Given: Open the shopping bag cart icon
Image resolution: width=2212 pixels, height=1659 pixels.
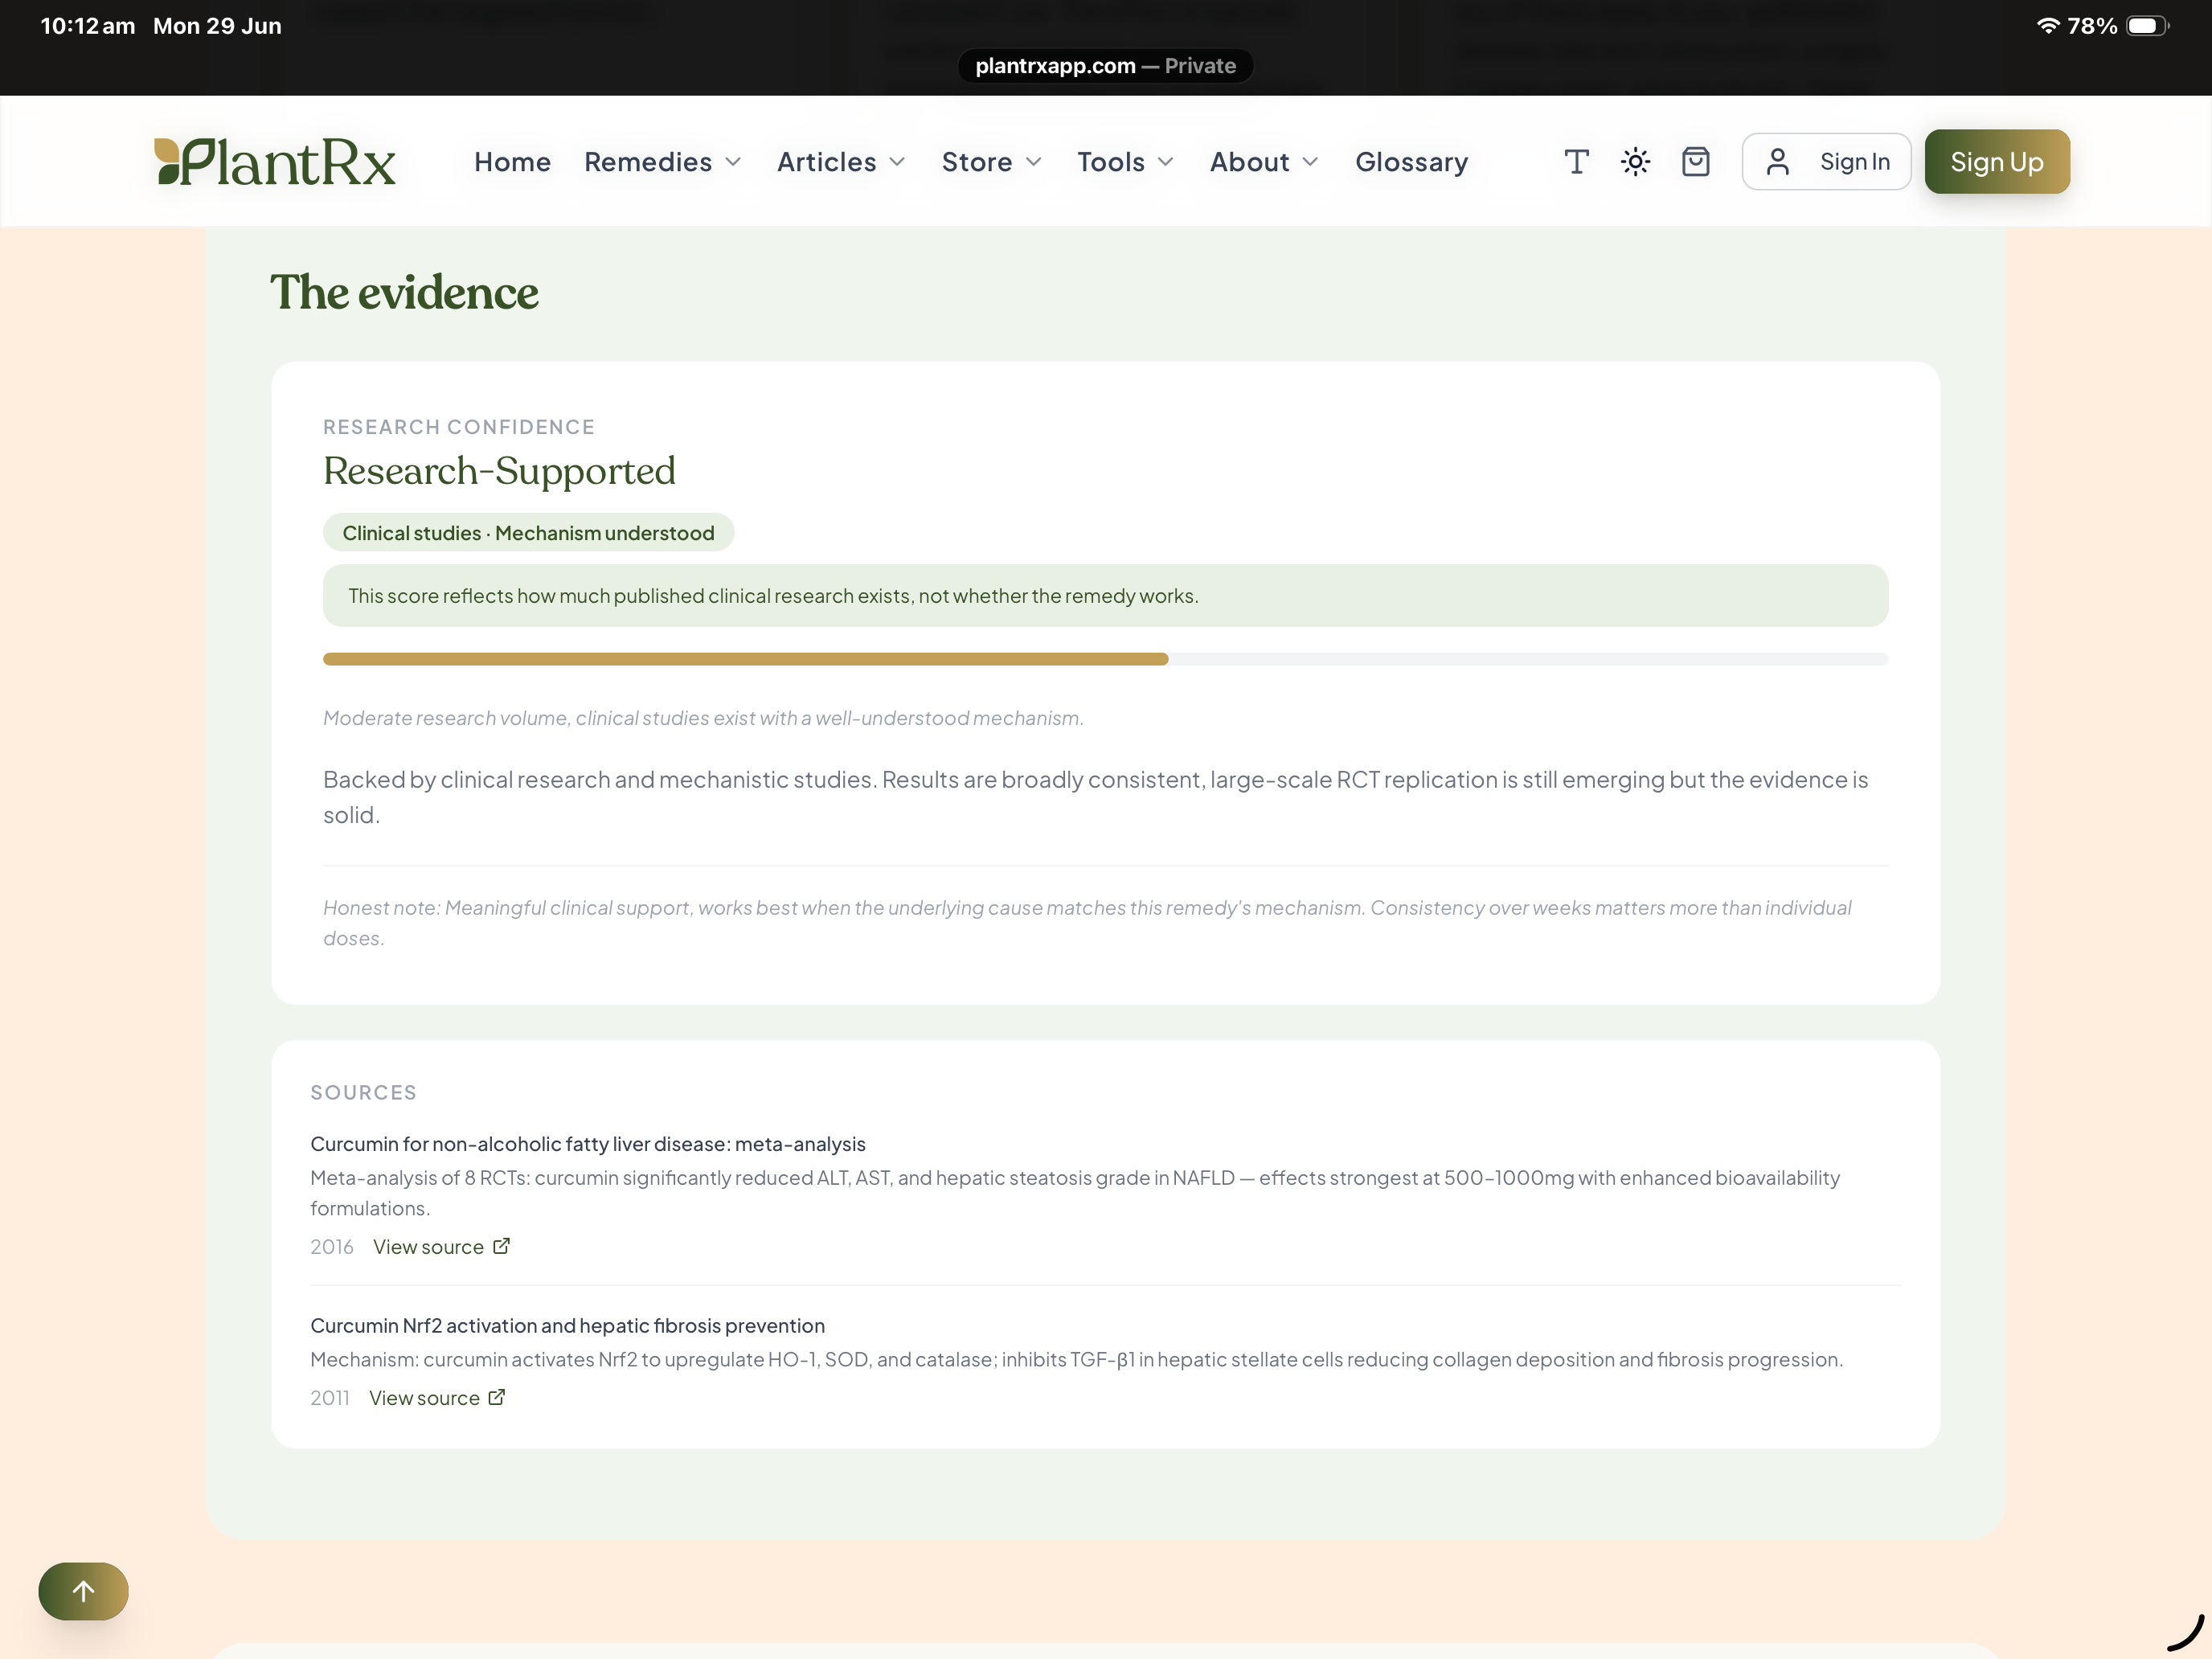Looking at the screenshot, I should coord(1695,162).
